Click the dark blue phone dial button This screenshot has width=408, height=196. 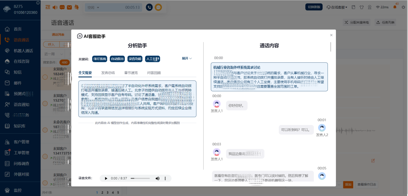pos(149,7)
